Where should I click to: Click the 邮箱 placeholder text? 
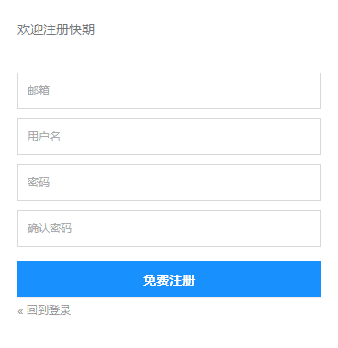click(39, 91)
